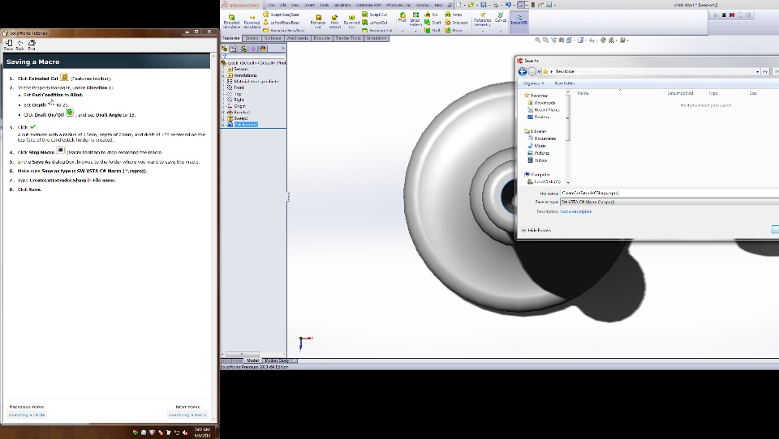Click Extruded Cut tool in SolidWorks ribbon
Viewport: 779px width, 439px height.
(x=318, y=21)
